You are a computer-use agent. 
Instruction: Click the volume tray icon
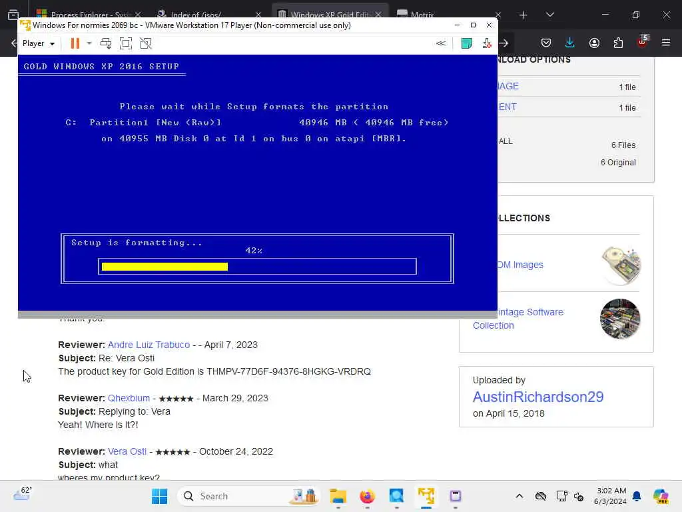click(579, 496)
